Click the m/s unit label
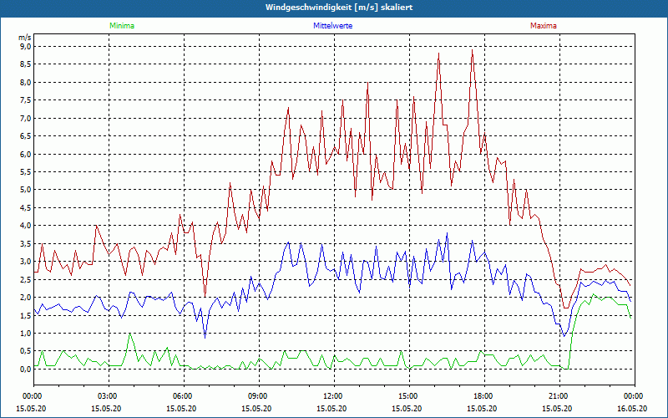This screenshot has width=668, height=418. tap(25, 38)
